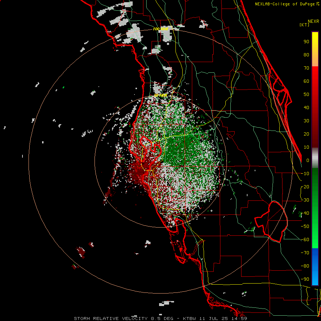Click the NEXR label above the color scale

[x=313, y=21]
